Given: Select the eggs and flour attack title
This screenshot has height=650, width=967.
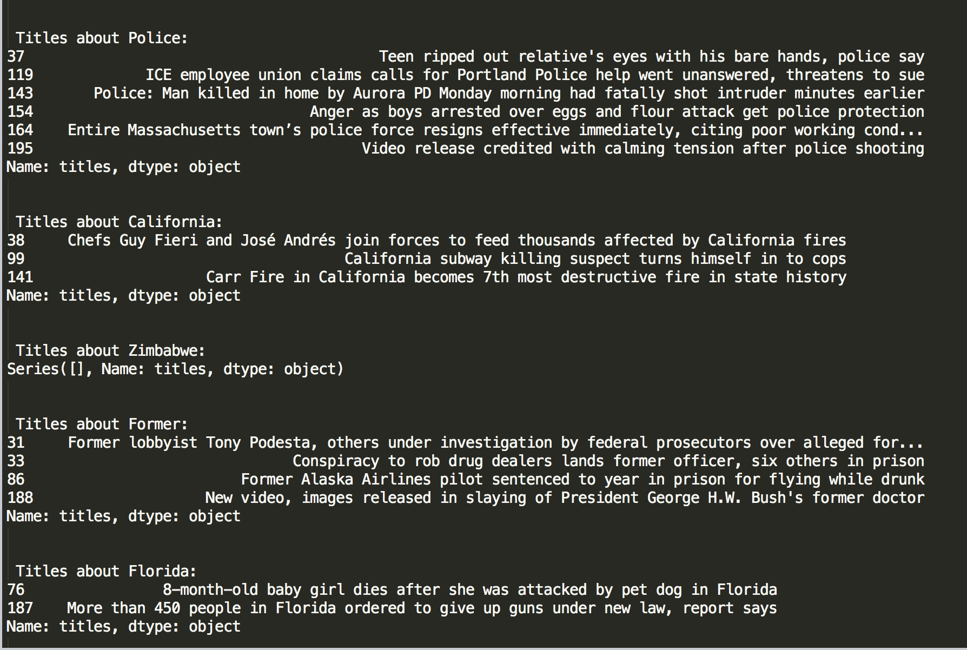Looking at the screenshot, I should (617, 112).
